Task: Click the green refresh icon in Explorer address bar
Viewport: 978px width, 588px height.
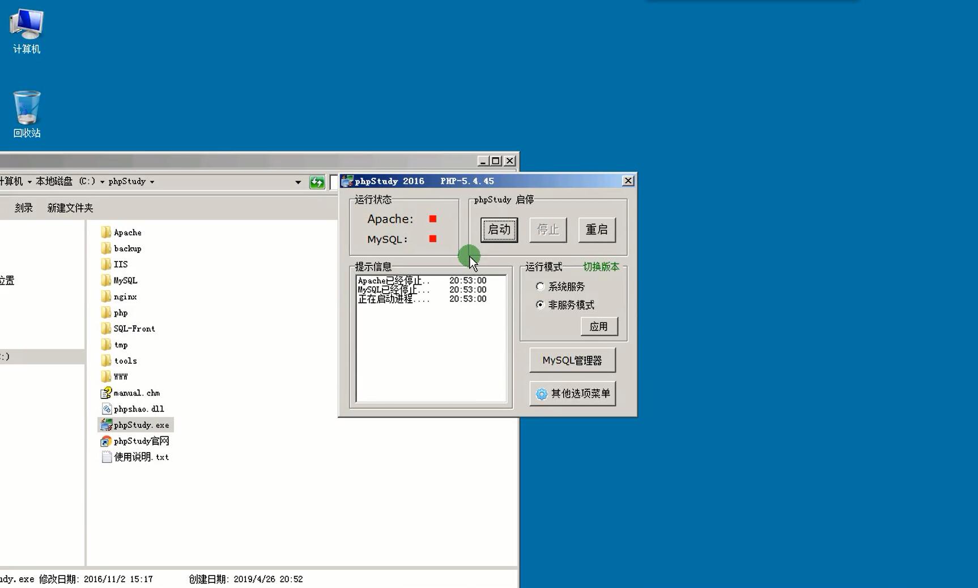Action: 317,182
